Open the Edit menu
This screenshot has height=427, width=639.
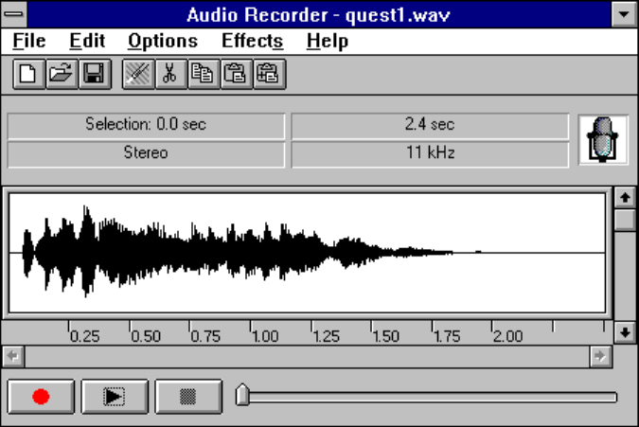click(87, 41)
